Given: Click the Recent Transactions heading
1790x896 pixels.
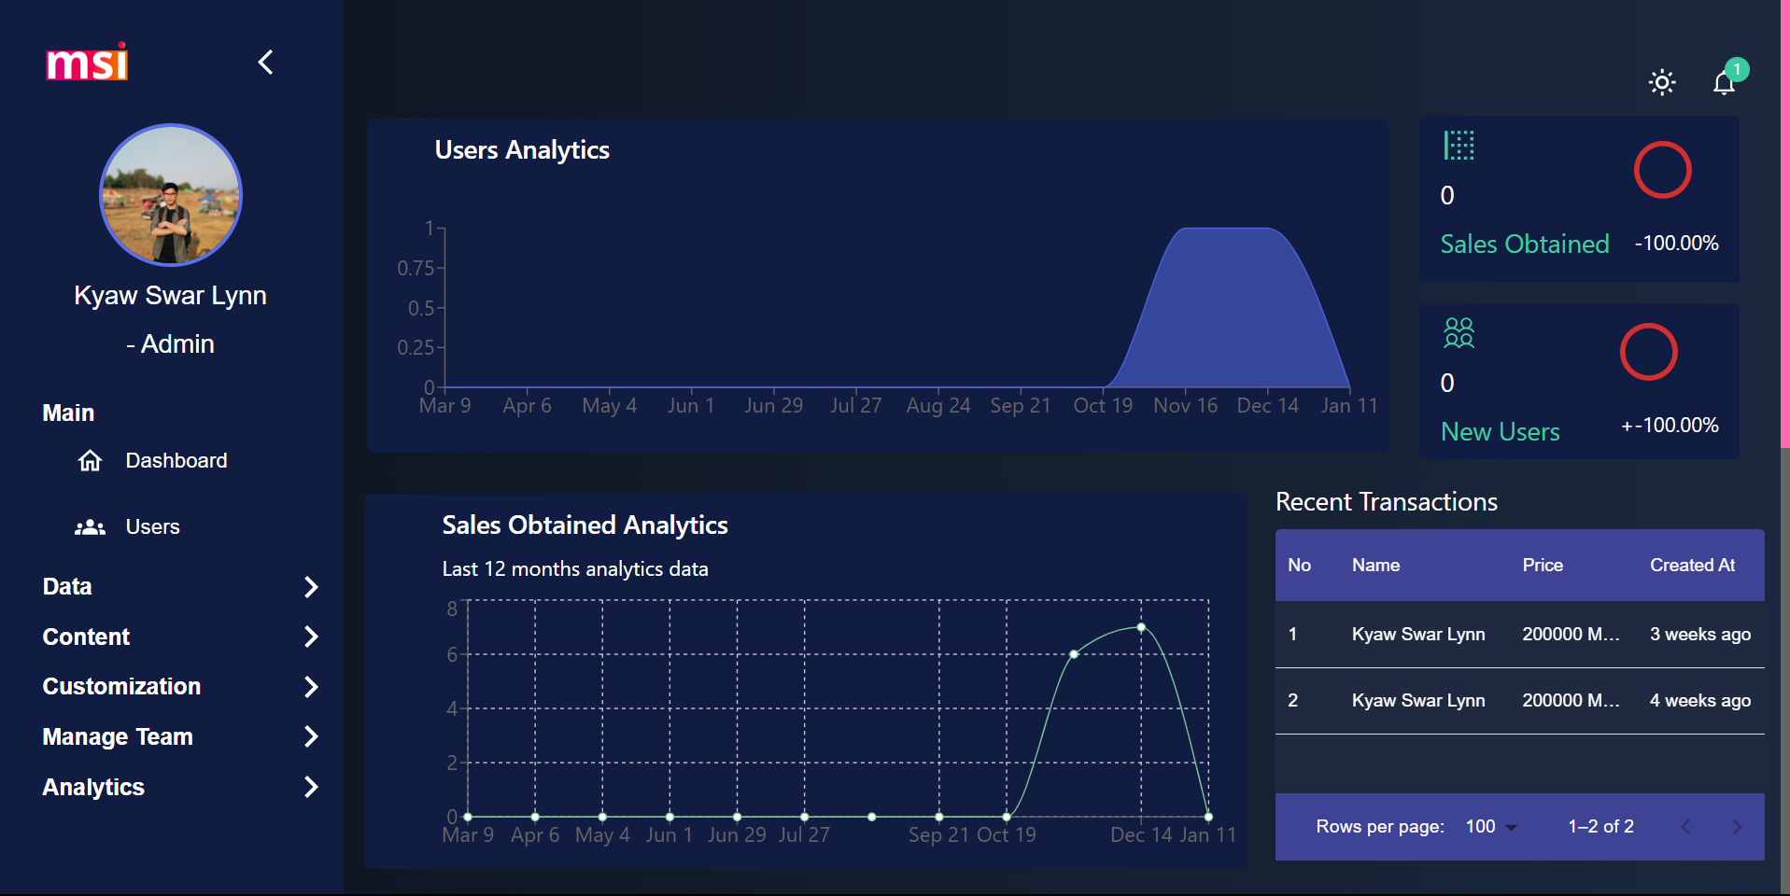Looking at the screenshot, I should [1387, 502].
